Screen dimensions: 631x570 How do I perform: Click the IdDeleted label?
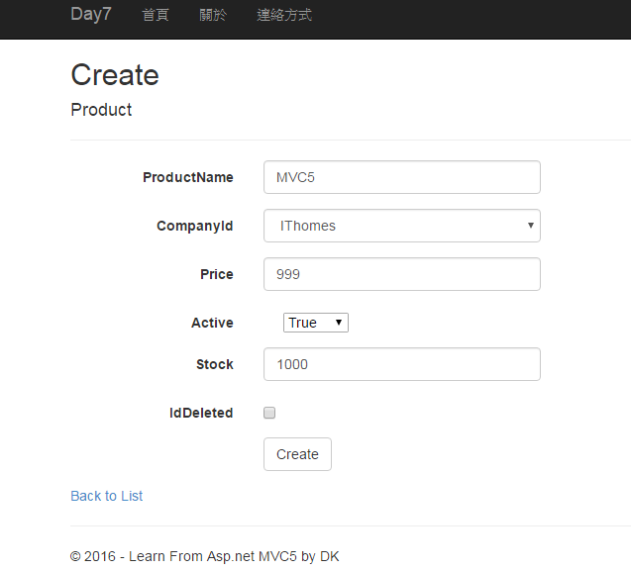coord(201,413)
